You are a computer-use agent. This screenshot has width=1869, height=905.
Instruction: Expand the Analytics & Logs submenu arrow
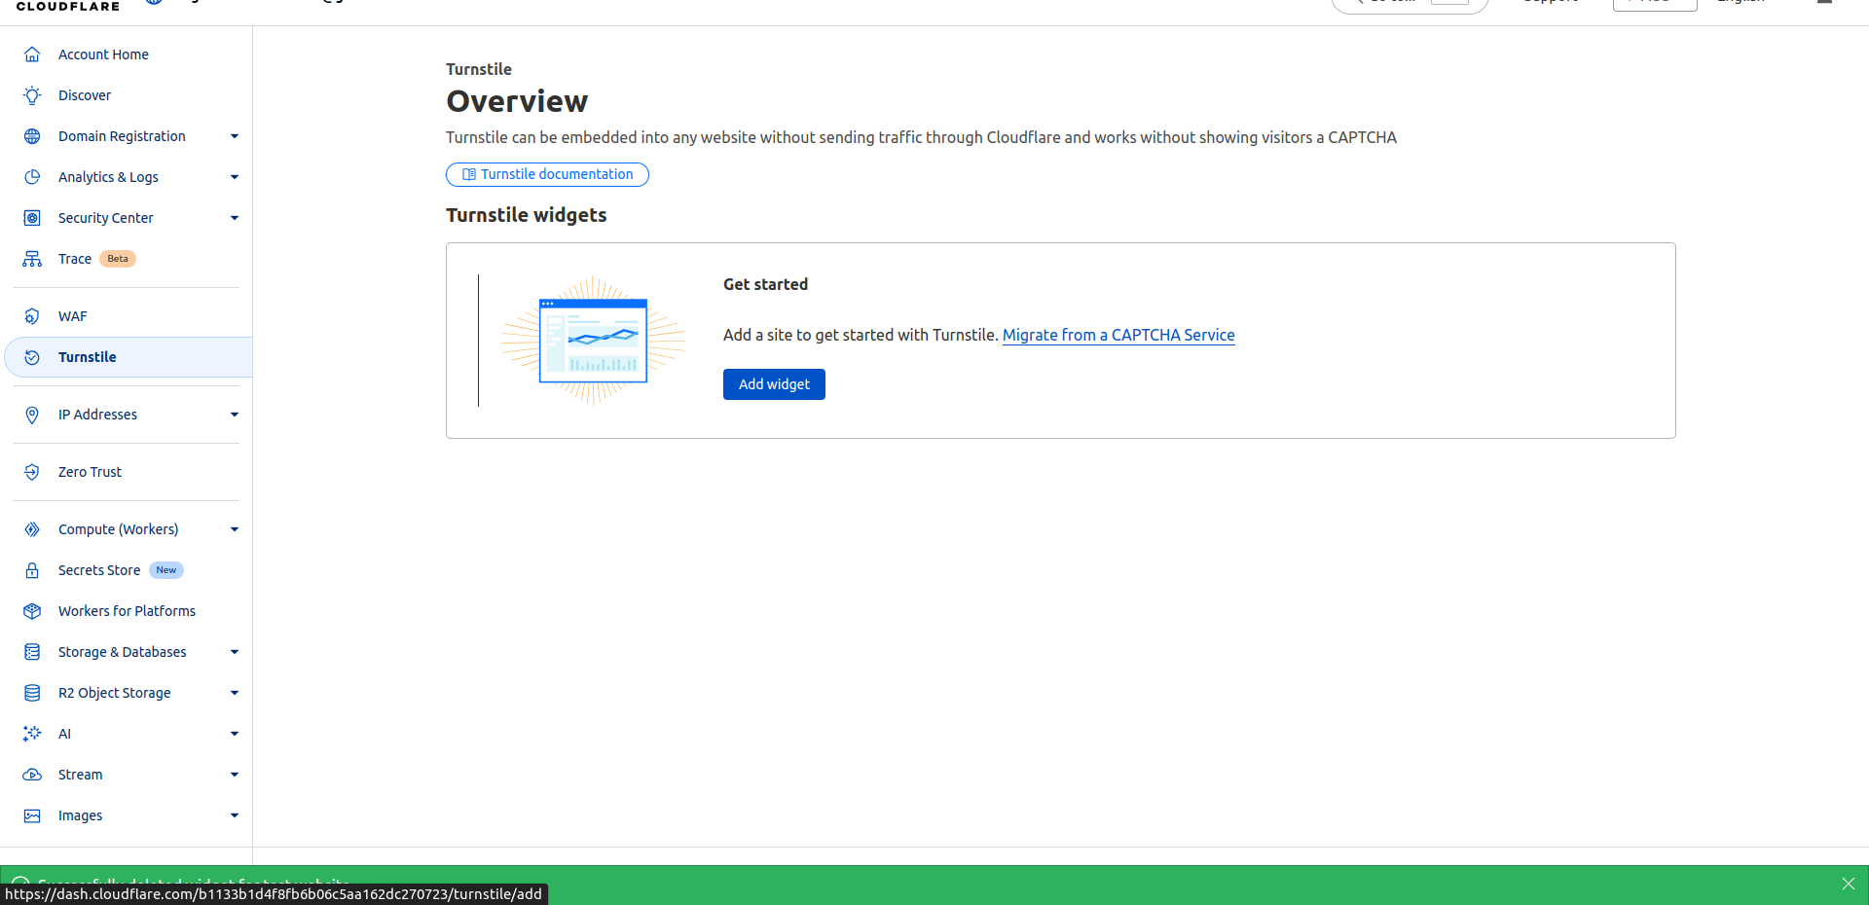click(235, 177)
